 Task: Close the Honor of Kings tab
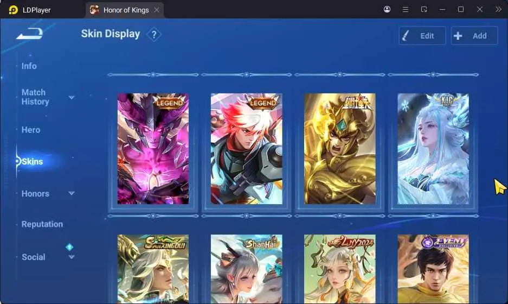tap(157, 10)
